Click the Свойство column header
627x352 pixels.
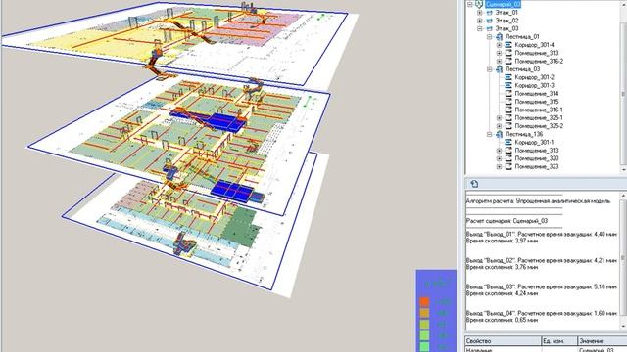[x=503, y=341]
